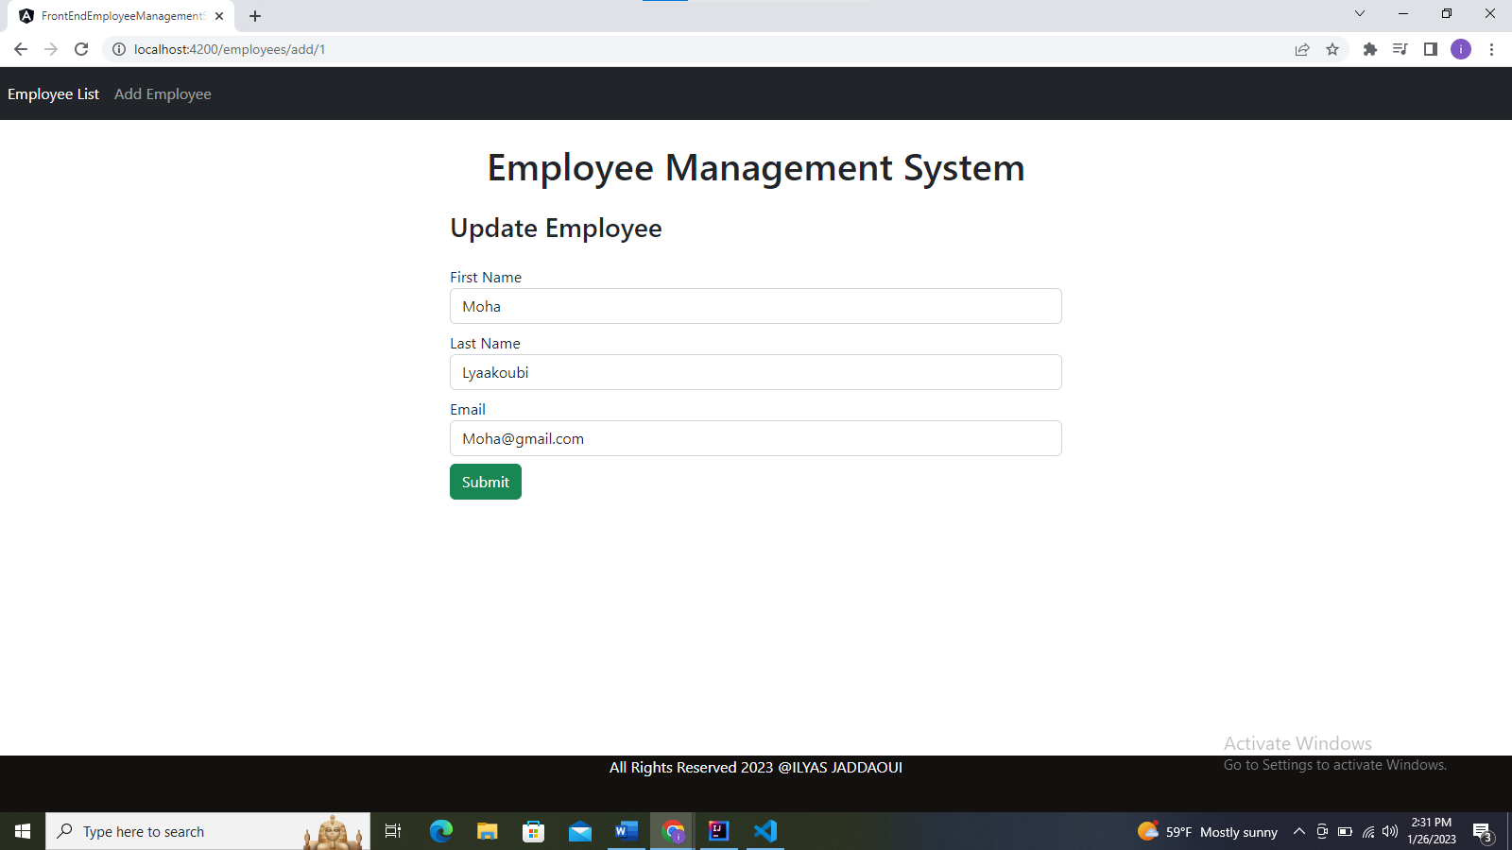
Task: Open IntelliJ IDEA from the taskbar
Action: 718,831
